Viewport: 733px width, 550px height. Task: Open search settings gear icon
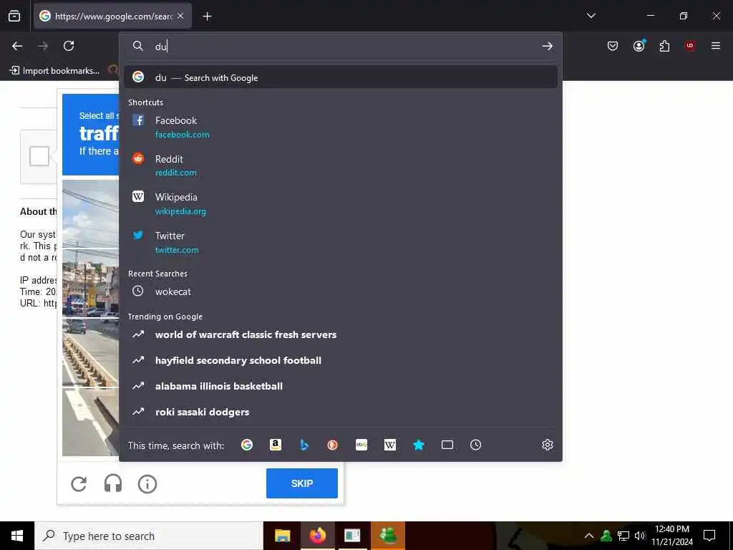(548, 445)
